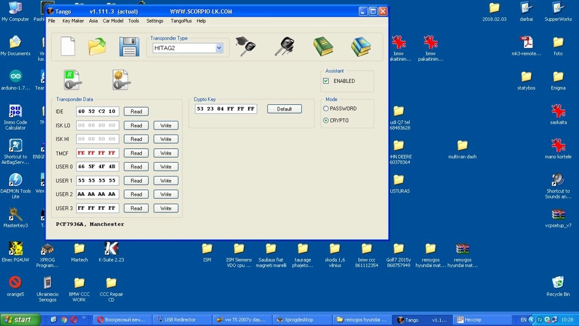The width and height of the screenshot is (579, 326).
Task: Select PASSWORD mode radio button
Action: click(x=326, y=108)
